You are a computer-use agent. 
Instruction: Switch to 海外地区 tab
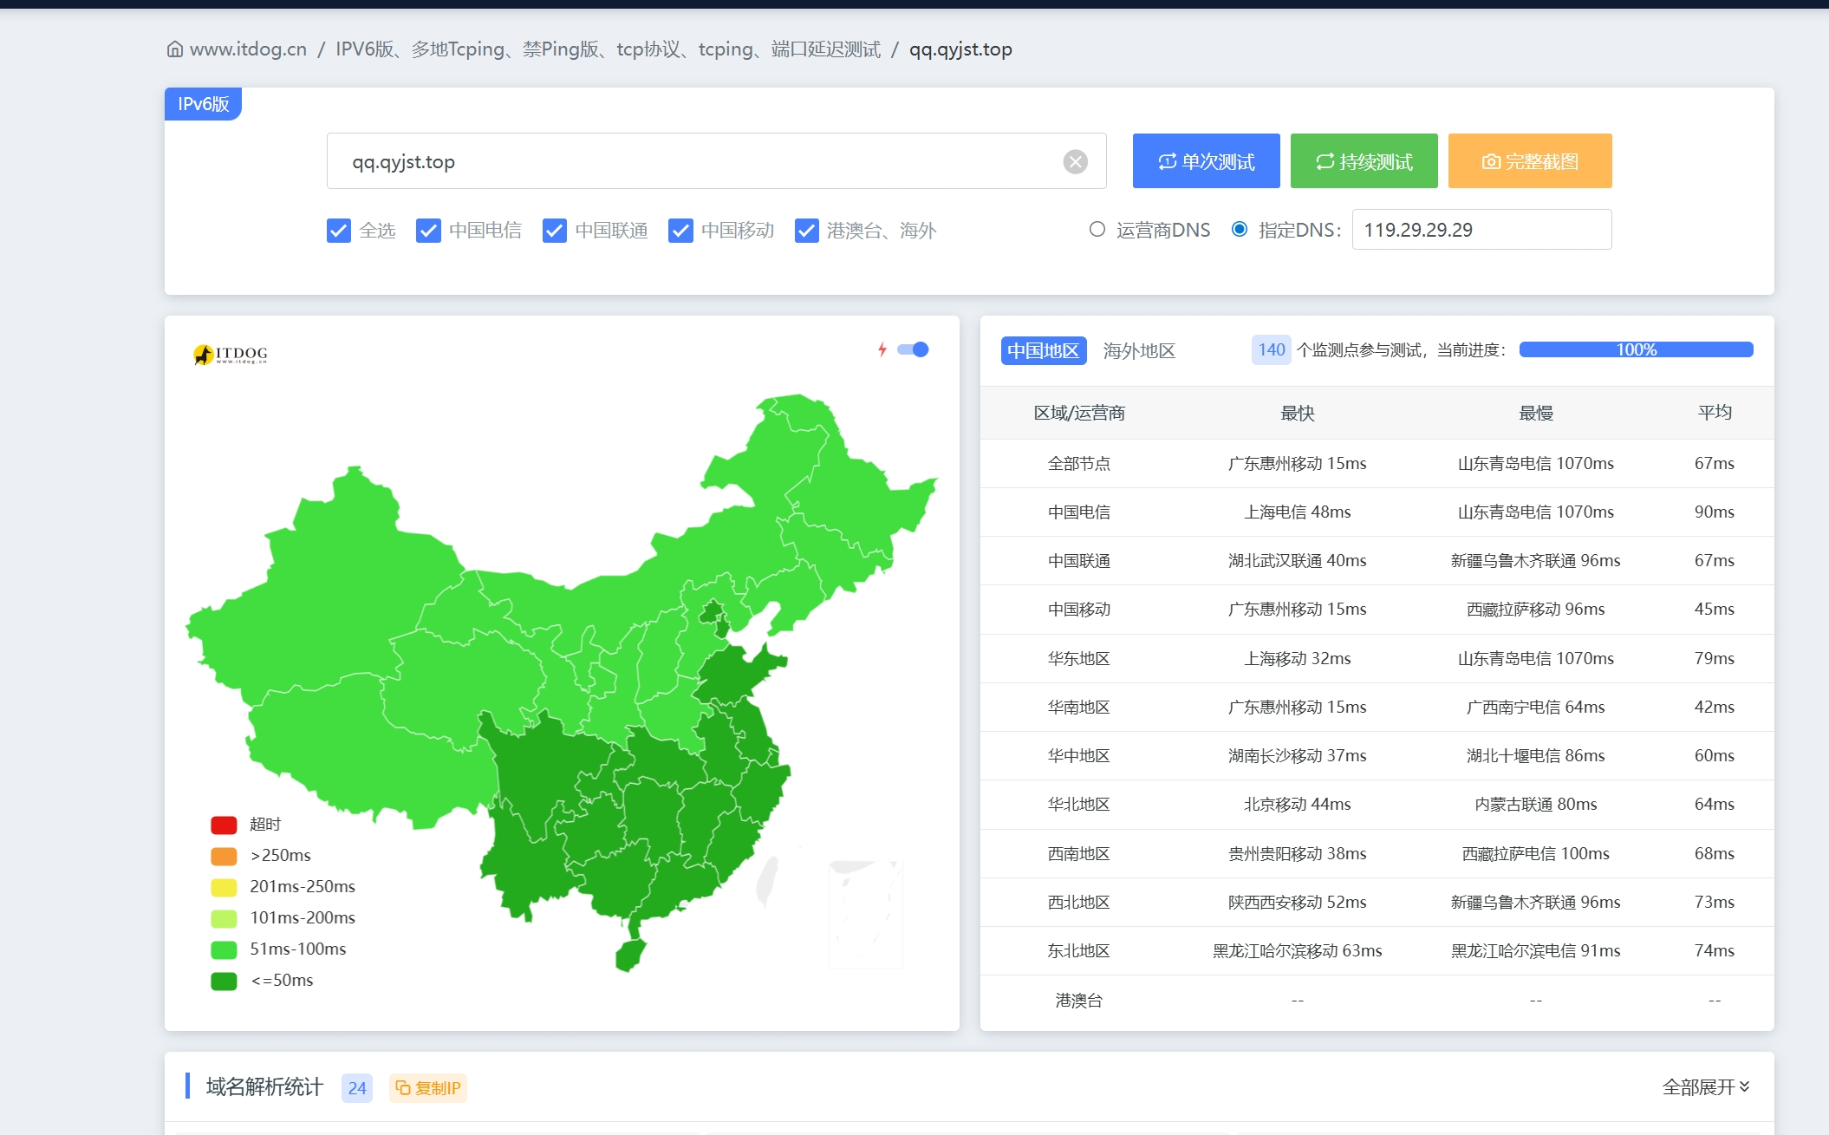point(1138,350)
